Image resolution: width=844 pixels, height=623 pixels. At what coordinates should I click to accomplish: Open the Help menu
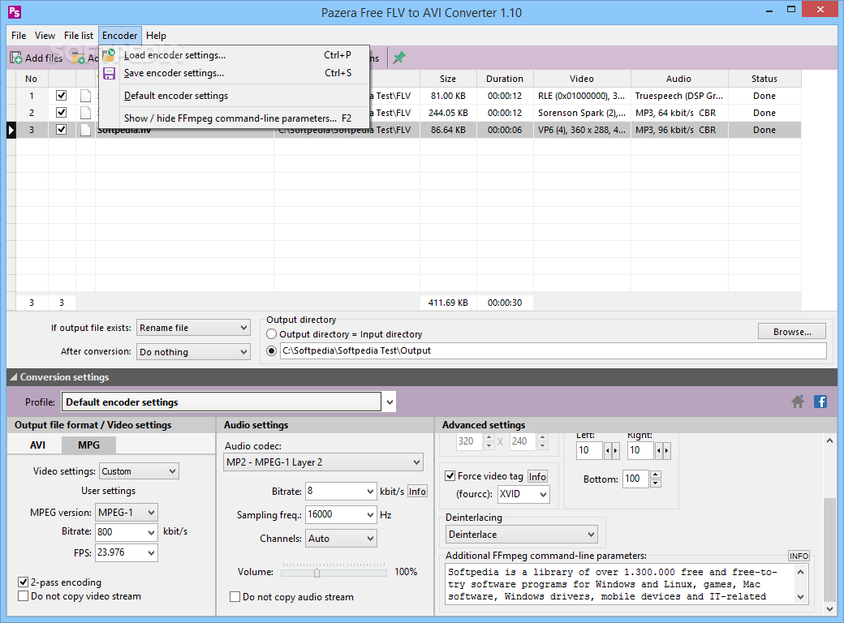coord(156,36)
